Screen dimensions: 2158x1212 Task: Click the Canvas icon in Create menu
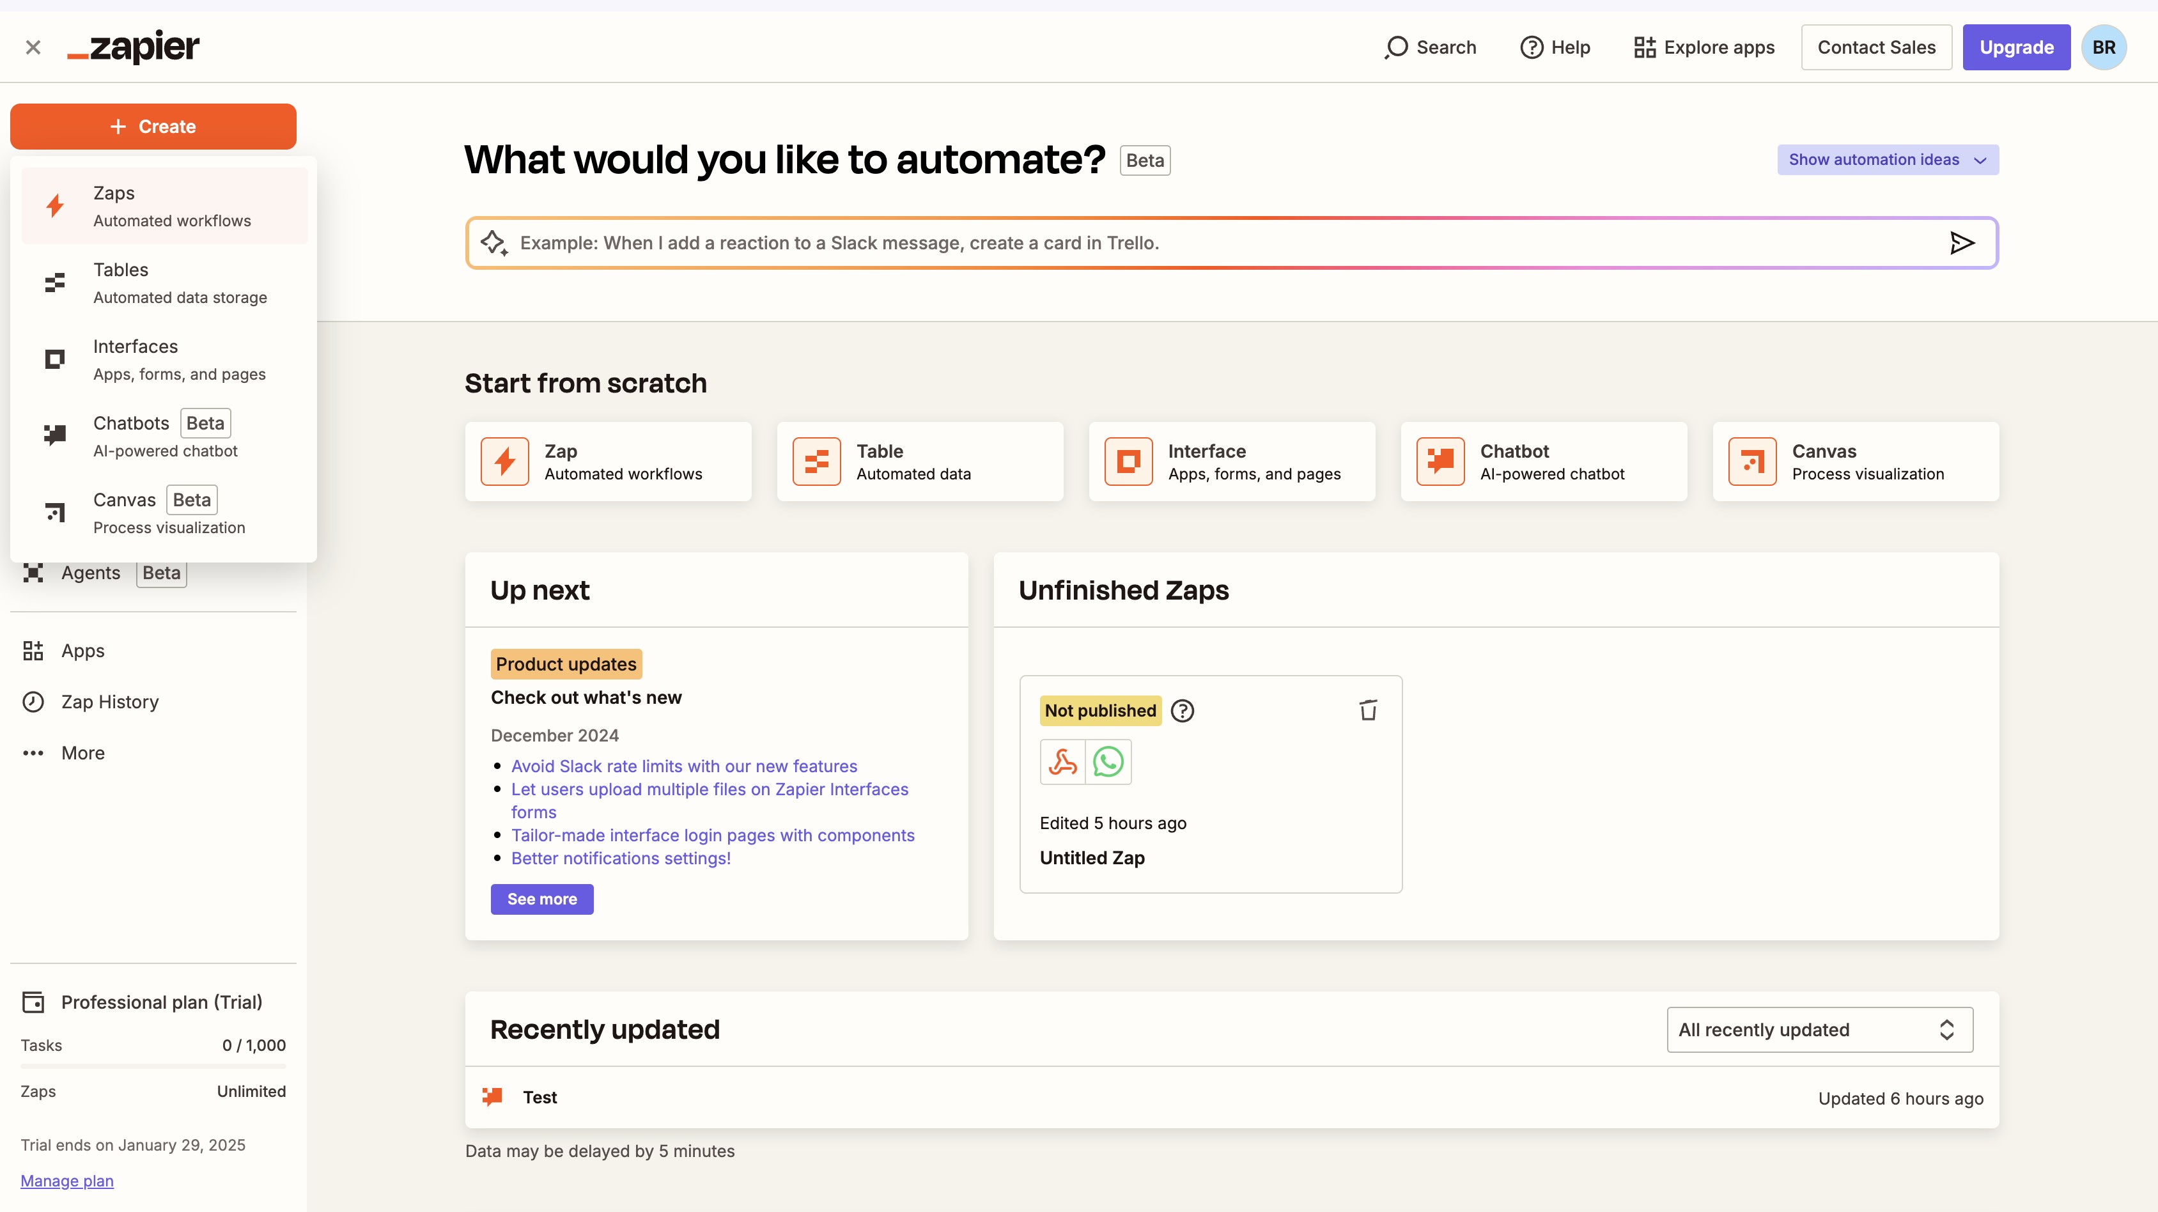54,513
